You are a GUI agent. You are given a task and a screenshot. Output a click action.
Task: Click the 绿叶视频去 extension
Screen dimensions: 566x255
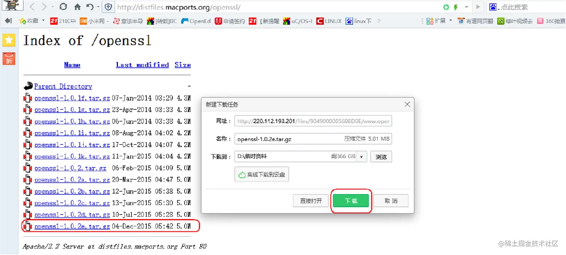point(515,21)
